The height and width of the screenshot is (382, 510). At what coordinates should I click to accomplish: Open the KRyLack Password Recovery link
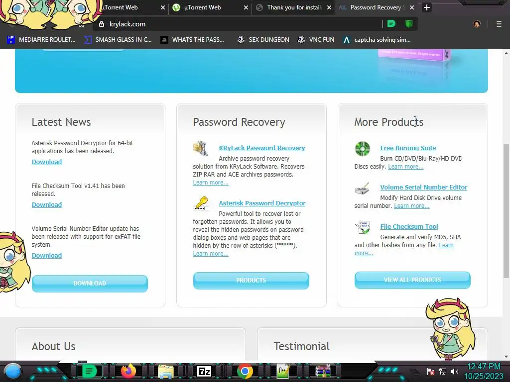pos(262,148)
